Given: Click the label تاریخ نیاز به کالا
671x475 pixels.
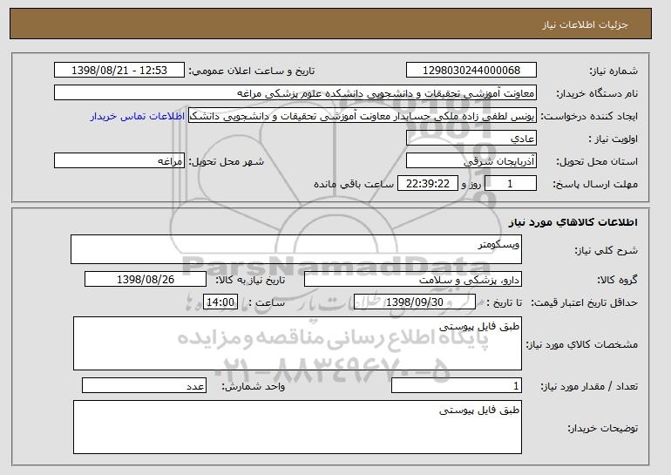Looking at the screenshot, I should coord(250,281).
